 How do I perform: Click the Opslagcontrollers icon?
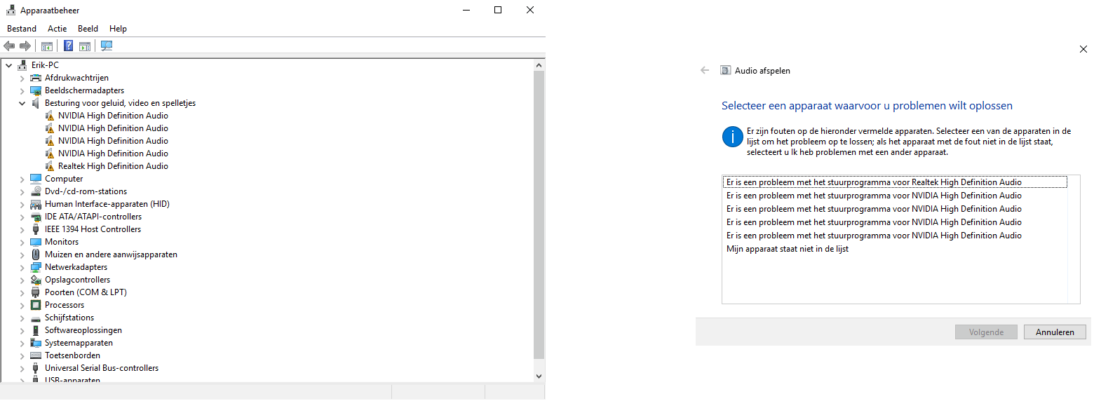pyautogui.click(x=36, y=280)
